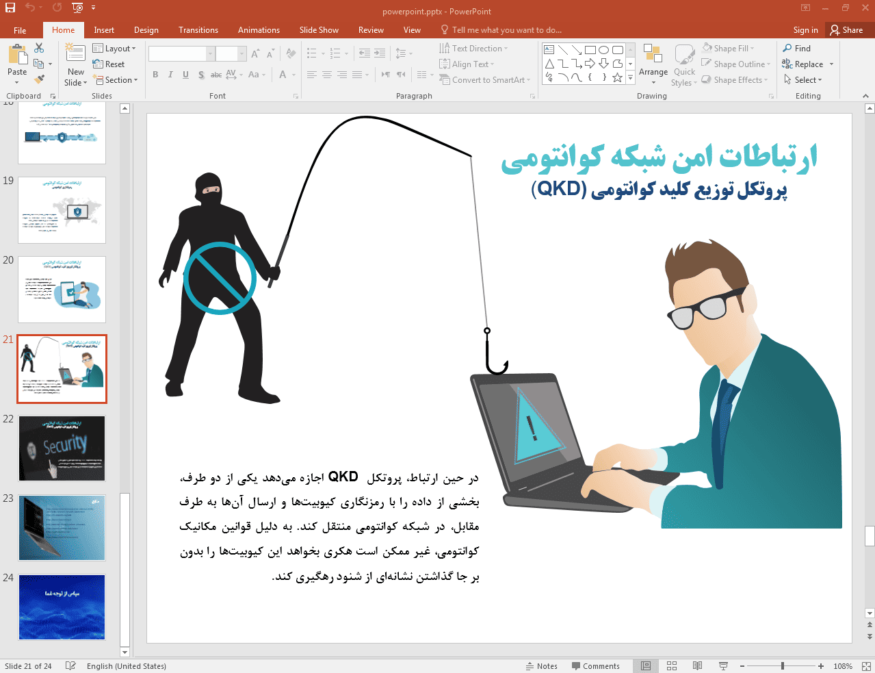The height and width of the screenshot is (673, 875).
Task: Click the Arrange shapes icon
Action: (x=653, y=55)
